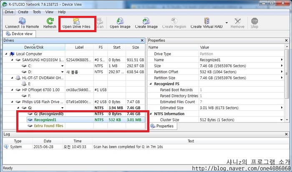
Task: Open the D: drive dropdown arrow
Action: 63,72
